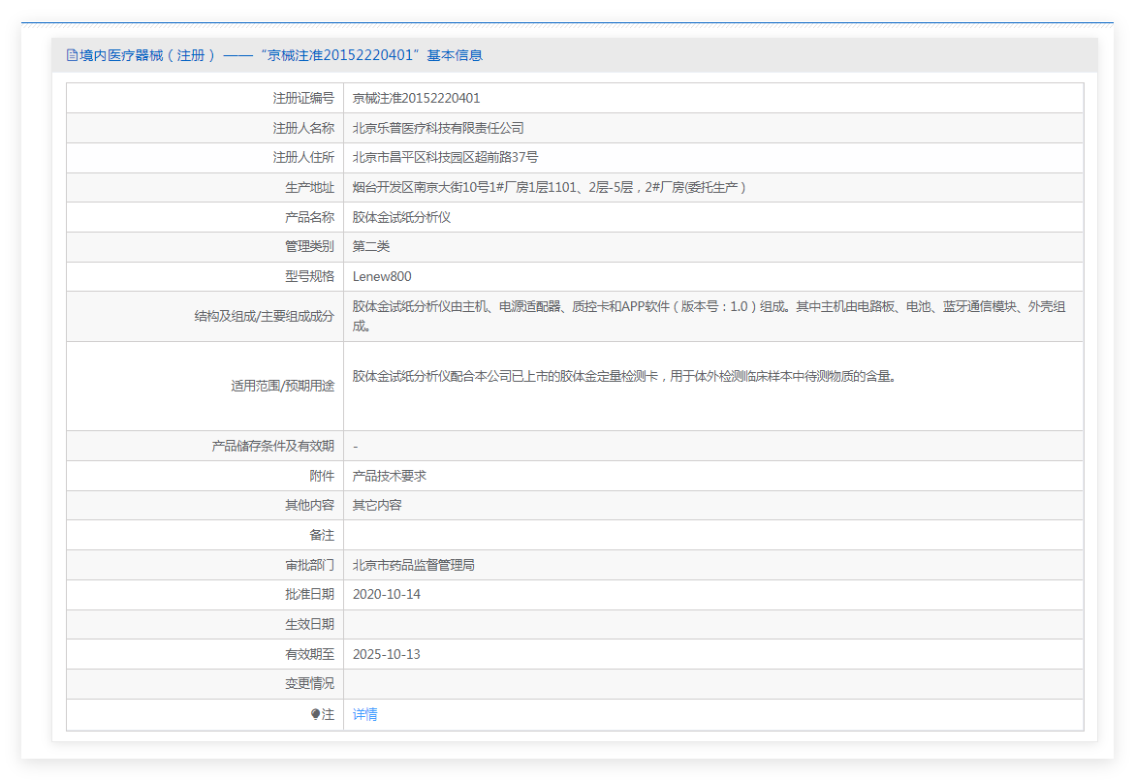This screenshot has height=780, width=1135.
Task: Click the structure description text starting 胶体金试纸分析仪由主机
Action: 709,316
